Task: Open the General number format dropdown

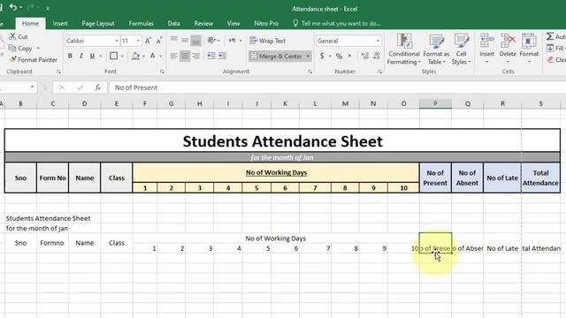Action: coord(378,41)
